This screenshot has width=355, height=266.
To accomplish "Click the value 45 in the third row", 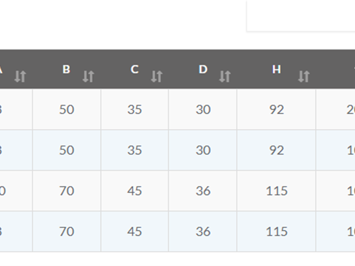I will [135, 191].
